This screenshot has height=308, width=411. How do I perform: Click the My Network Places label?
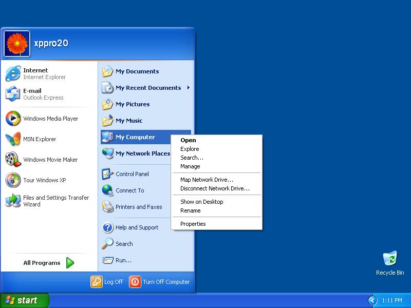(x=143, y=153)
